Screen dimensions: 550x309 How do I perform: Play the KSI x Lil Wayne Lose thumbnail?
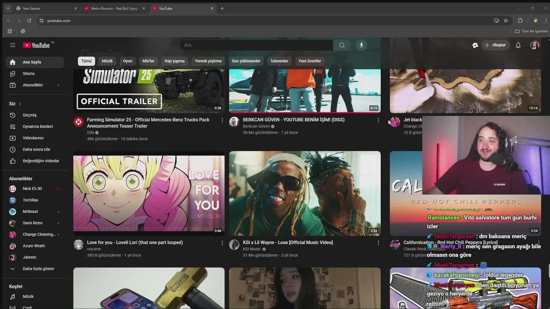click(x=305, y=193)
